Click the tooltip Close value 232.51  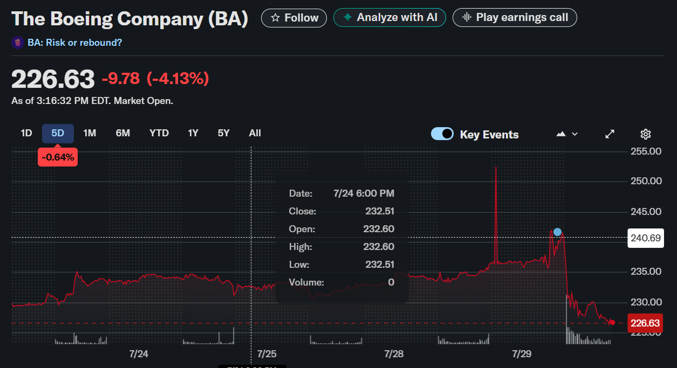coord(379,211)
